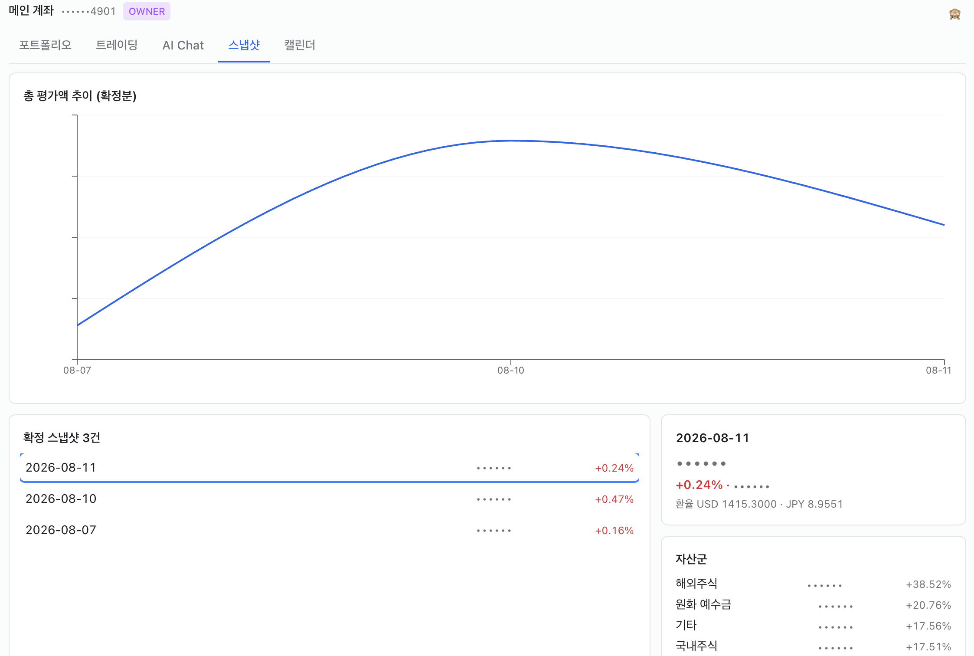Image resolution: width=974 pixels, height=656 pixels.
Task: Click the 메인 계좌 account name
Action: coord(31,11)
